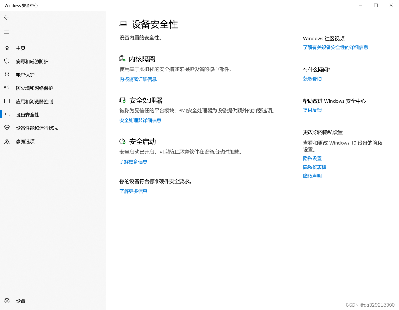The image size is (399, 310).
Task: Open the 隐私仪表板 link
Action: (x=315, y=167)
